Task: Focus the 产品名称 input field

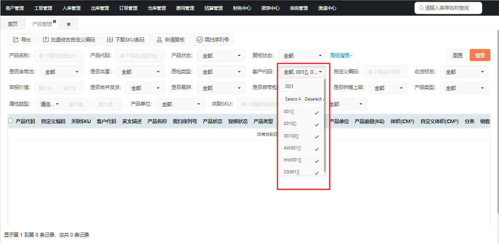Action: click(x=59, y=56)
